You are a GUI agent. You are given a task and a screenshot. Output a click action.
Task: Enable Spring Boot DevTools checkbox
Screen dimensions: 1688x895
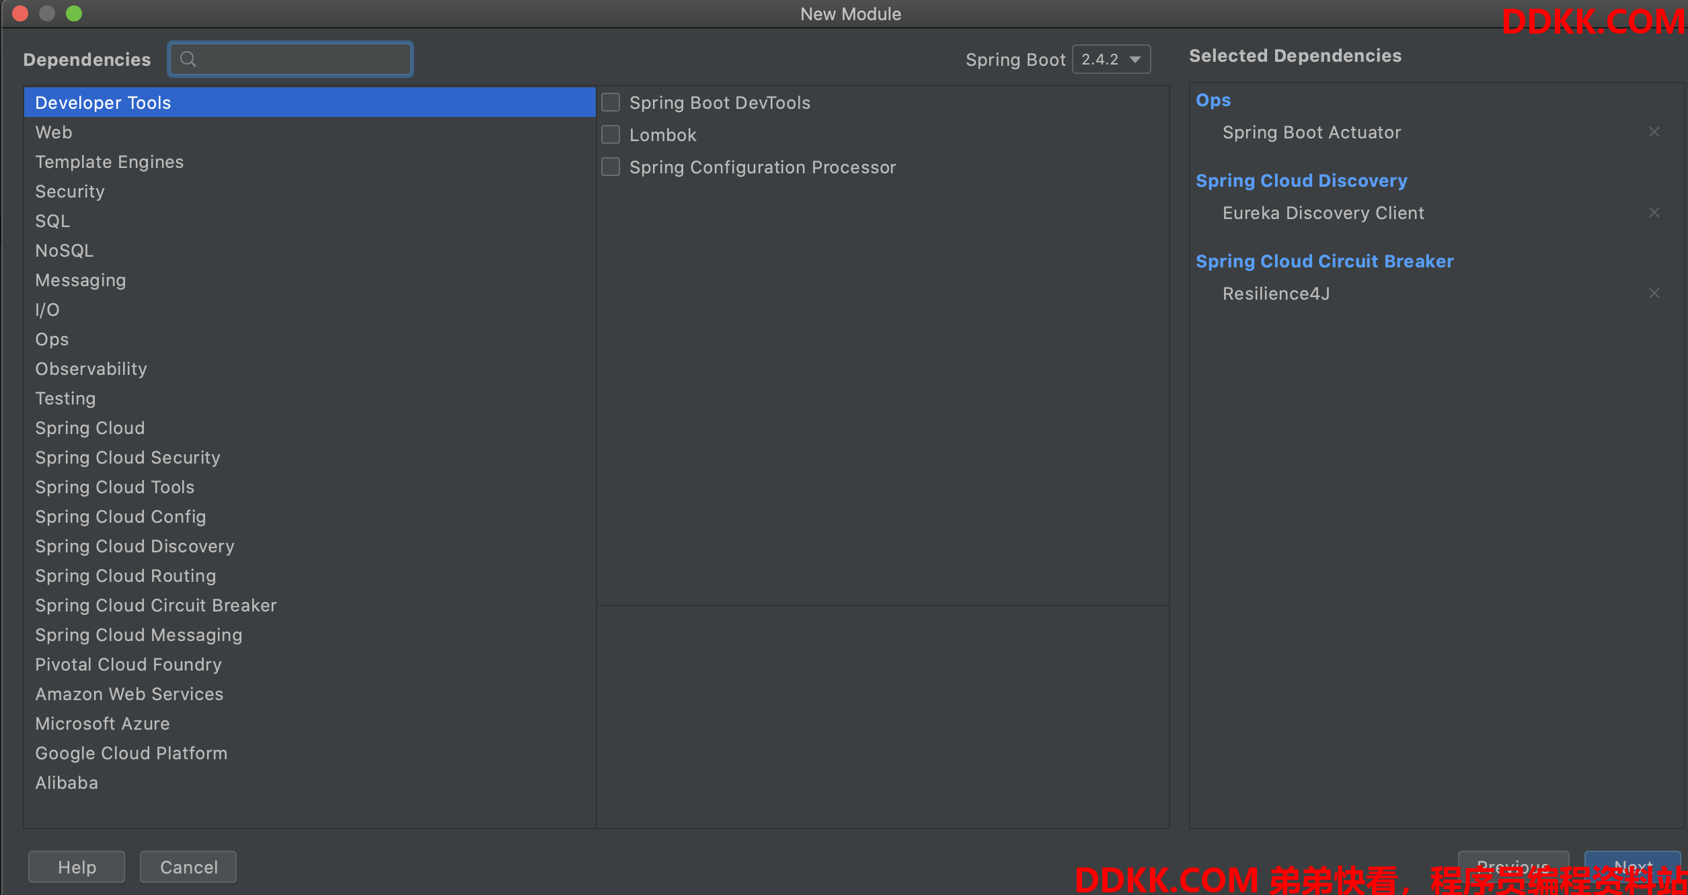pos(611,102)
